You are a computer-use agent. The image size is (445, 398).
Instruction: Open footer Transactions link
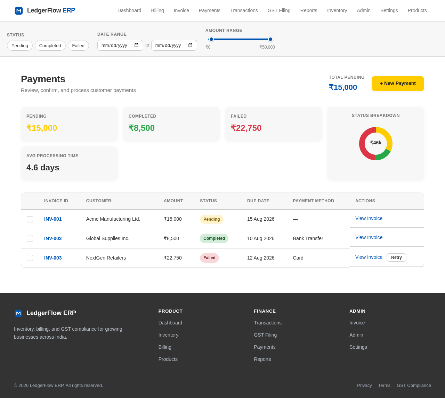point(268,323)
